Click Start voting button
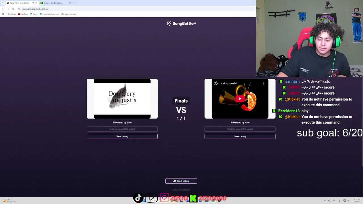Screen dimensions: 363x204 point(181,181)
